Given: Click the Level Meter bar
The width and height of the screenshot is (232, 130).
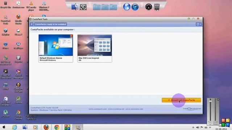Looking at the screenshot, I should (x=215, y=110).
